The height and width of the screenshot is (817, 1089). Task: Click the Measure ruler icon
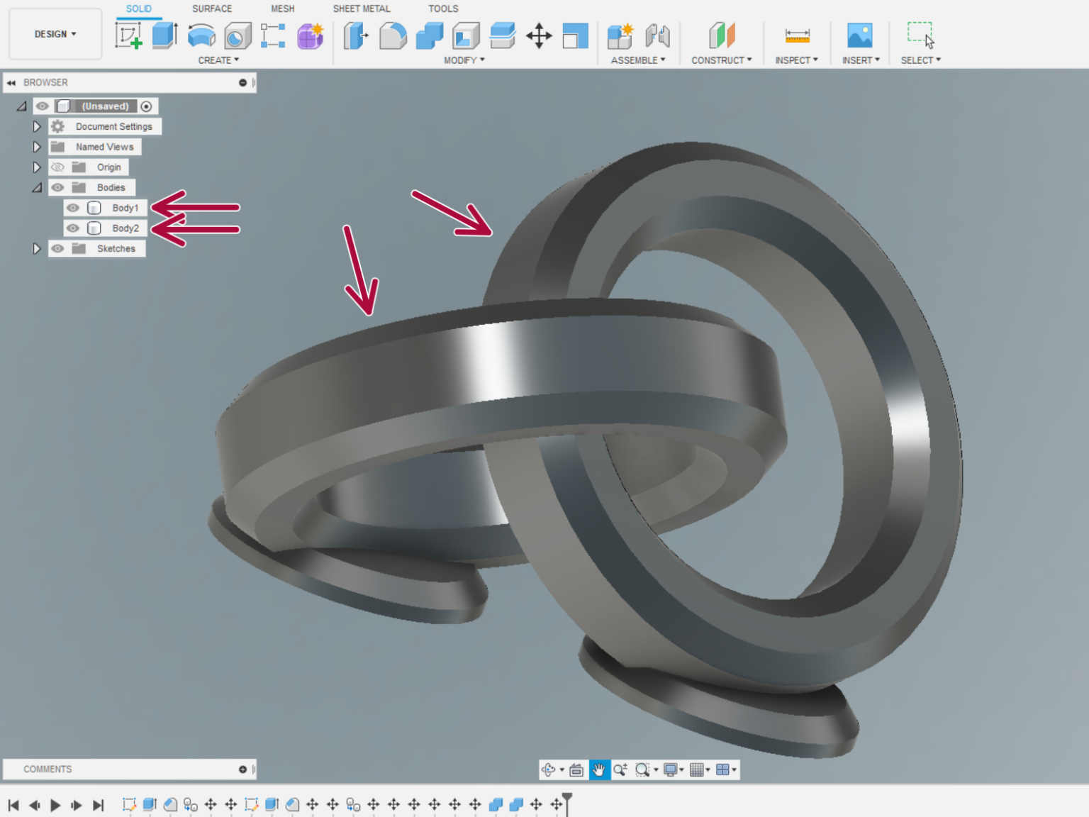pyautogui.click(x=797, y=35)
